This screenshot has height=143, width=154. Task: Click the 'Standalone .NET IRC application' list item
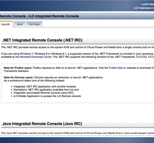click(46, 90)
